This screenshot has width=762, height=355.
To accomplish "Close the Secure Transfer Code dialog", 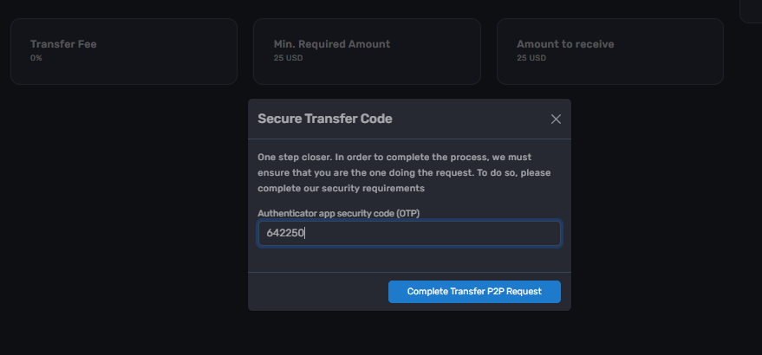I will (556, 119).
